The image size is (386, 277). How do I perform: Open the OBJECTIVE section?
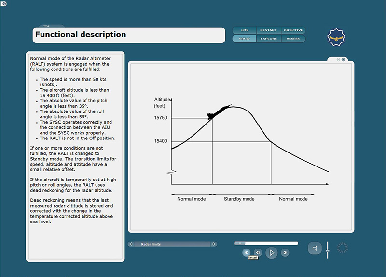(293, 30)
